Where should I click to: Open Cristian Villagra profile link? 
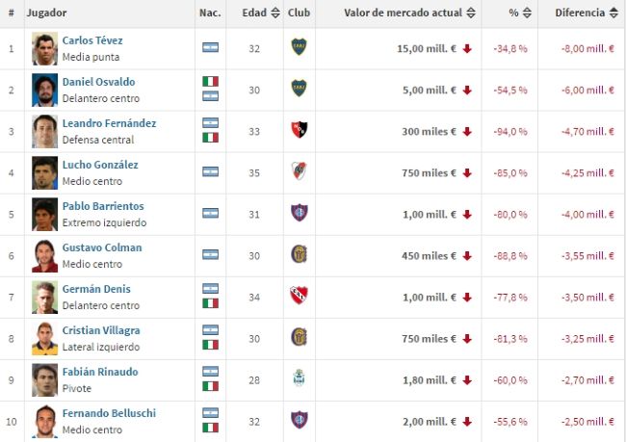(102, 330)
